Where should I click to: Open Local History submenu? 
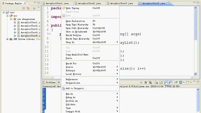coord(90,74)
